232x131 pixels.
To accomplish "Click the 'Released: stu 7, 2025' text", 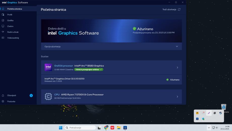I will tap(53, 81).
